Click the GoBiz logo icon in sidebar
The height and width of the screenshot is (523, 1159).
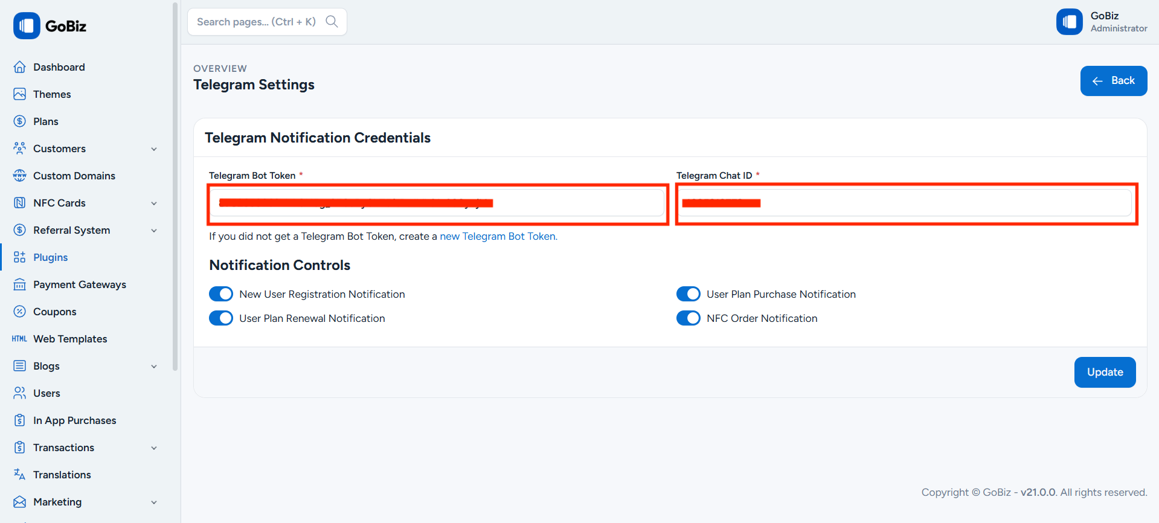(x=27, y=26)
